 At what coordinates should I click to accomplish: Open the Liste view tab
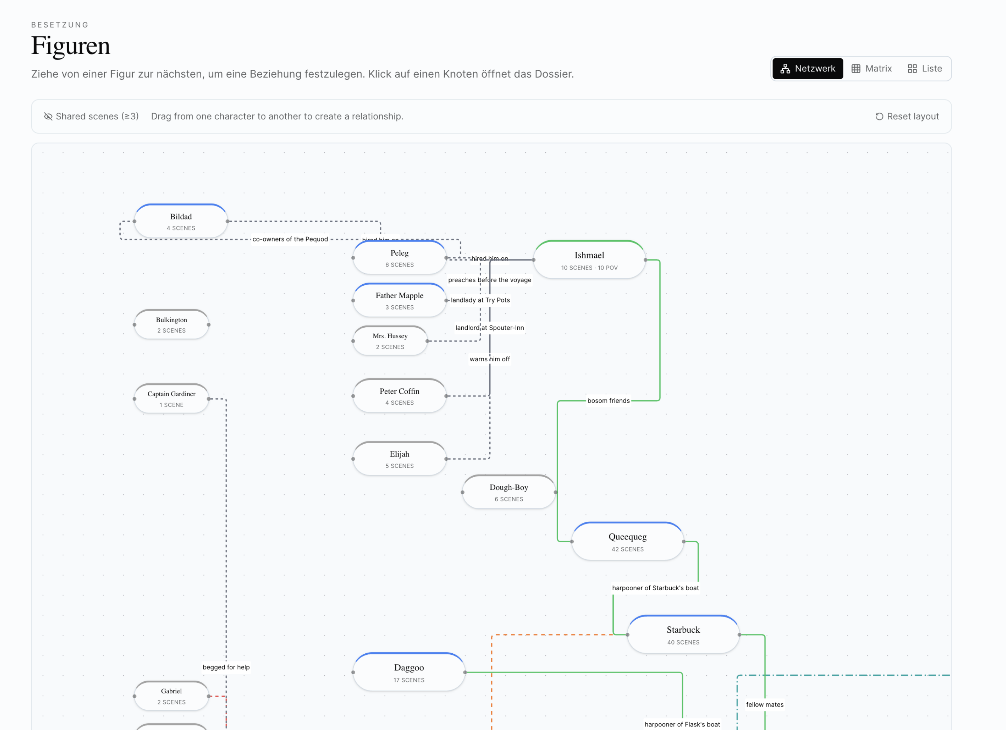click(x=924, y=69)
